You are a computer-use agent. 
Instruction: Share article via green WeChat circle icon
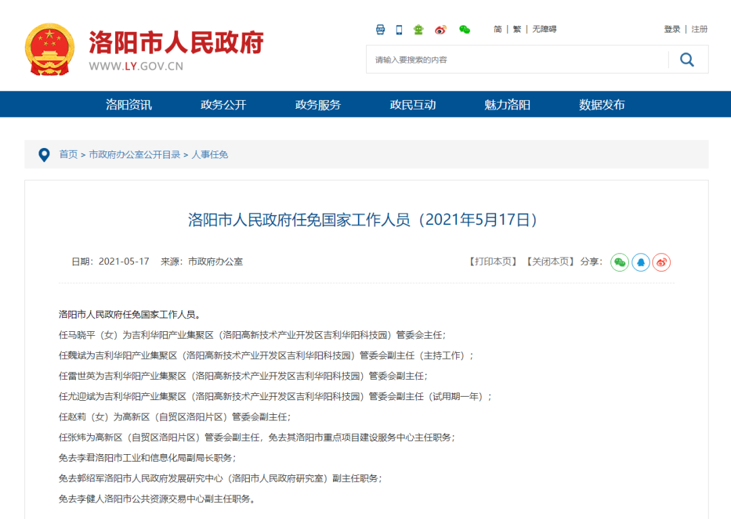click(x=619, y=262)
